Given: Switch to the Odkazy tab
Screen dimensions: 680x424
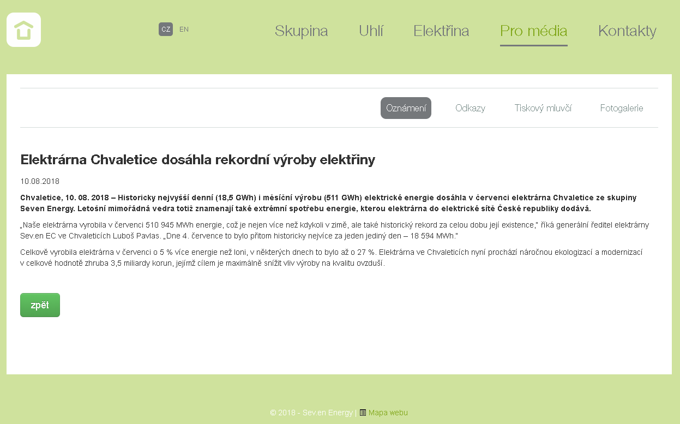Looking at the screenshot, I should 470,108.
